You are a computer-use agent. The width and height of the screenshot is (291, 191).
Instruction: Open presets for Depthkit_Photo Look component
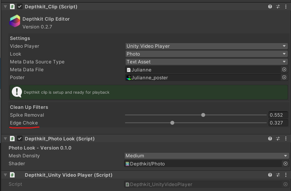pyautogui.click(x=278, y=139)
